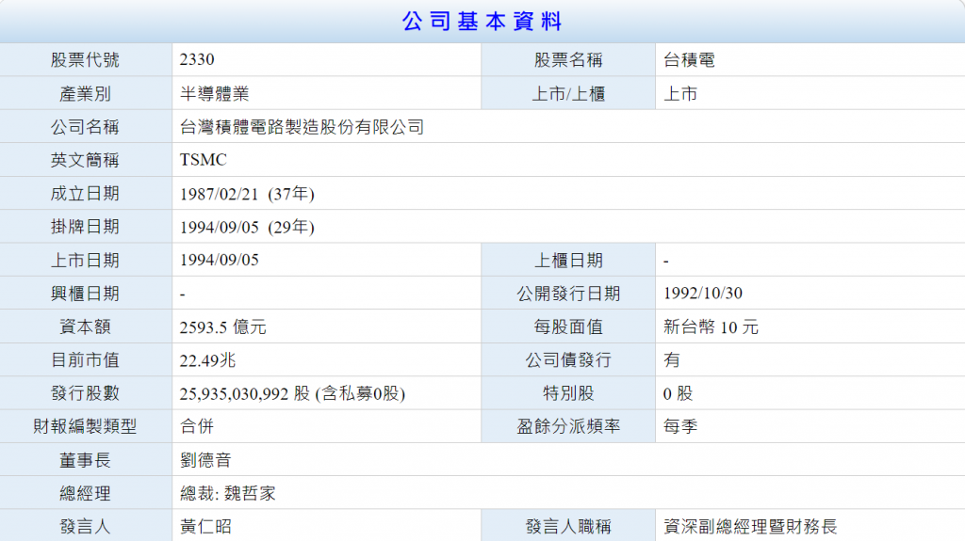Select chairman name 劉德音
Image resolution: width=965 pixels, height=541 pixels.
click(205, 460)
